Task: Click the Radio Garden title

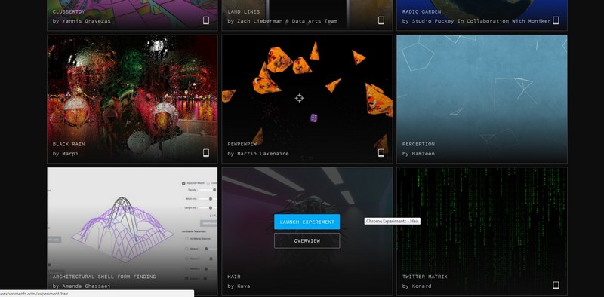Action: [421, 11]
